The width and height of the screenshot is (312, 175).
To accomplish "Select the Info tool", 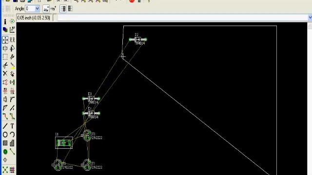I will tap(5, 21).
